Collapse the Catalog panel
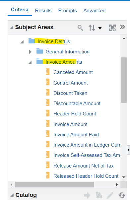 click(x=12, y=195)
